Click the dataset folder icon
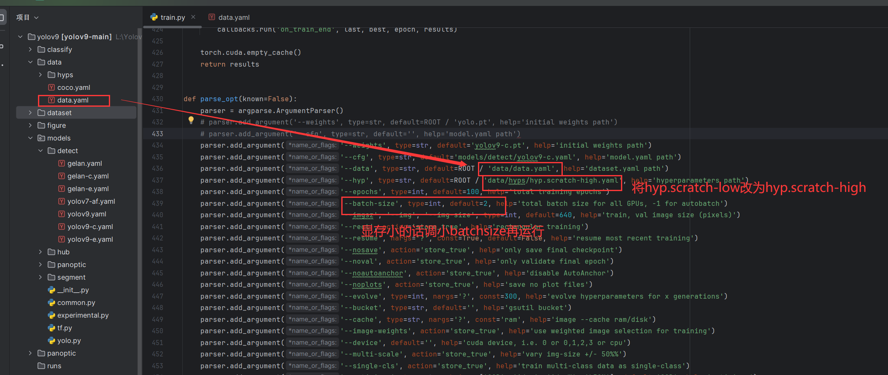Viewport: 888px width, 375px height. click(x=41, y=113)
